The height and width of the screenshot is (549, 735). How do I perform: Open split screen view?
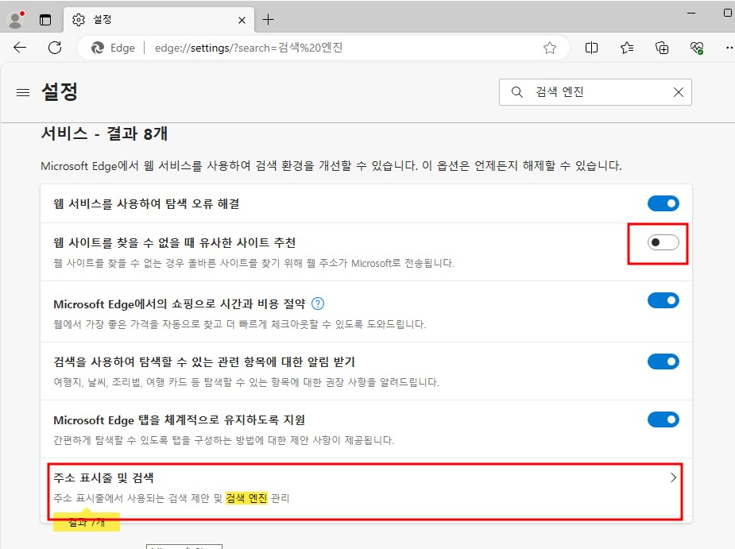(x=591, y=48)
